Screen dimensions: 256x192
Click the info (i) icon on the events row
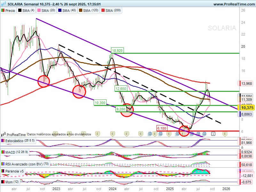coord(213,134)
